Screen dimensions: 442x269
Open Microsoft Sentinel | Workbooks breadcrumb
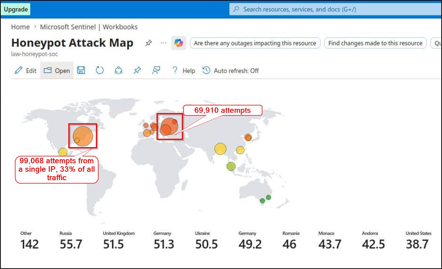pyautogui.click(x=89, y=27)
